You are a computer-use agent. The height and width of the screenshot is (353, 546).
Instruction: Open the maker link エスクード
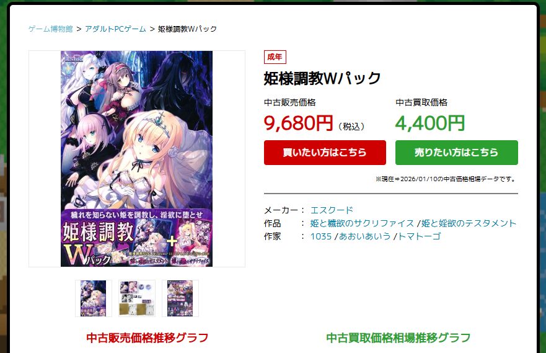pyautogui.click(x=332, y=210)
